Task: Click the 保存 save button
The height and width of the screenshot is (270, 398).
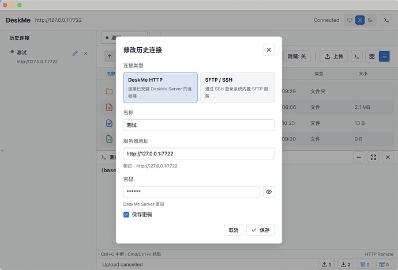Action: (260, 230)
